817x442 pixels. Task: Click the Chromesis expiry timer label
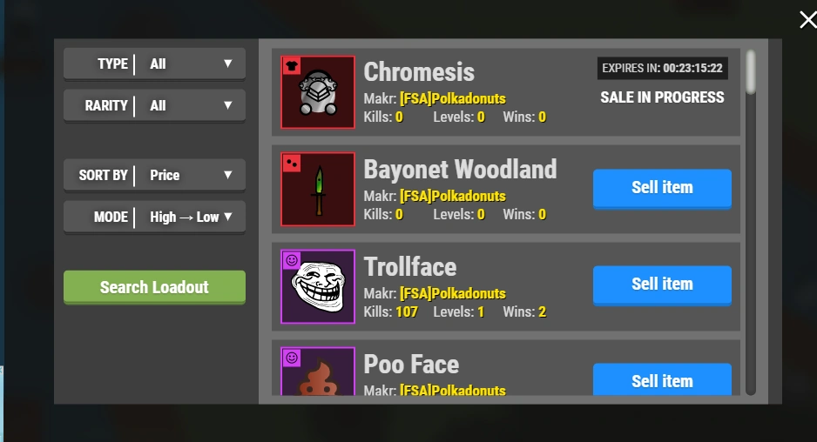click(662, 68)
